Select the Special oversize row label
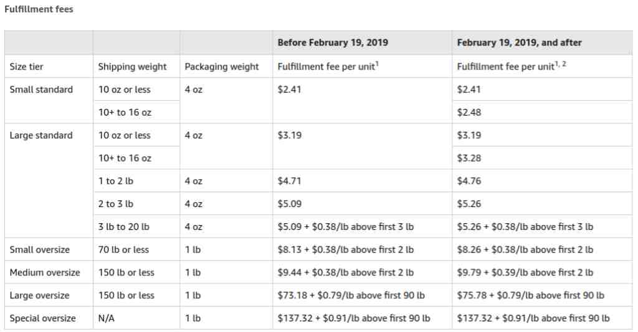 pos(42,318)
